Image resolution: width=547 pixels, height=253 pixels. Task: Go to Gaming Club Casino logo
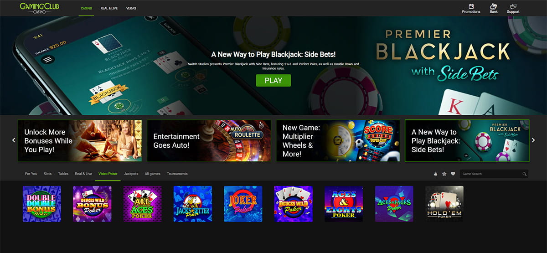coord(39,8)
